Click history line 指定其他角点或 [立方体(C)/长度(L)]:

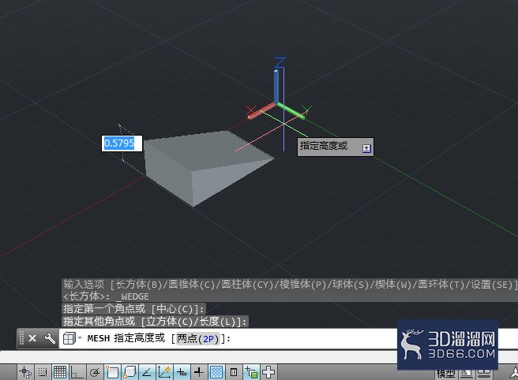(x=155, y=322)
